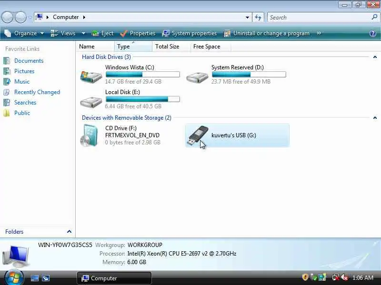Sort by the Type column header

pyautogui.click(x=133, y=47)
